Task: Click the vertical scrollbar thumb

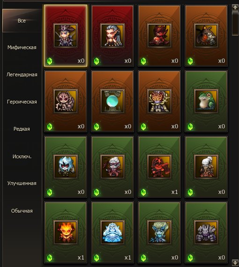Action: click(x=235, y=23)
